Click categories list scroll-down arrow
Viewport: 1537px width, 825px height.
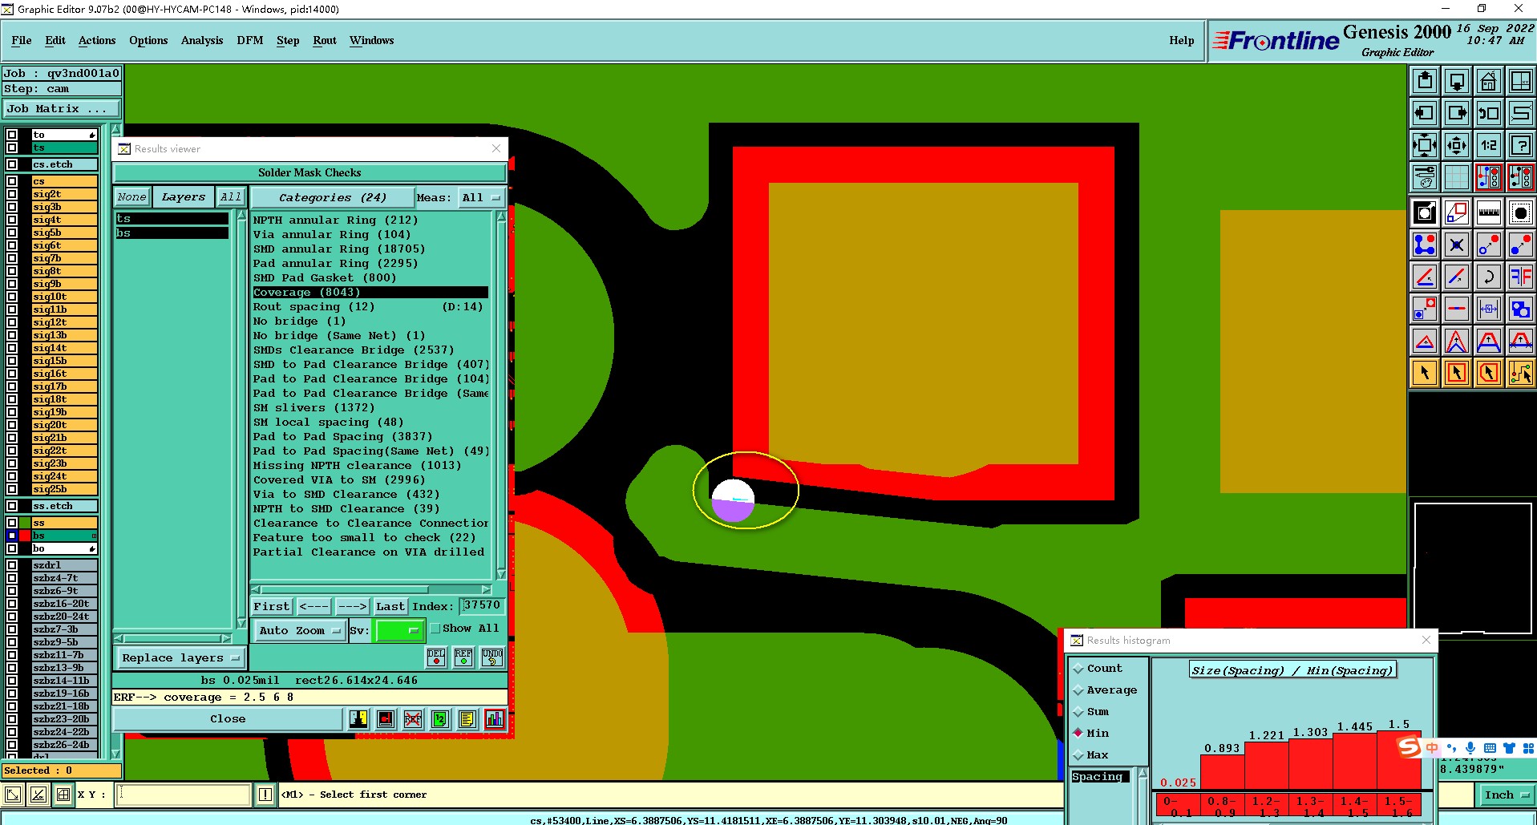(x=501, y=574)
